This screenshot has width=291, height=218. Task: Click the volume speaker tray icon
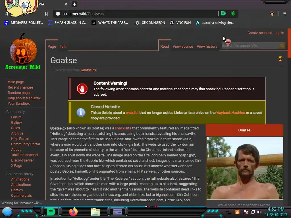click(259, 212)
